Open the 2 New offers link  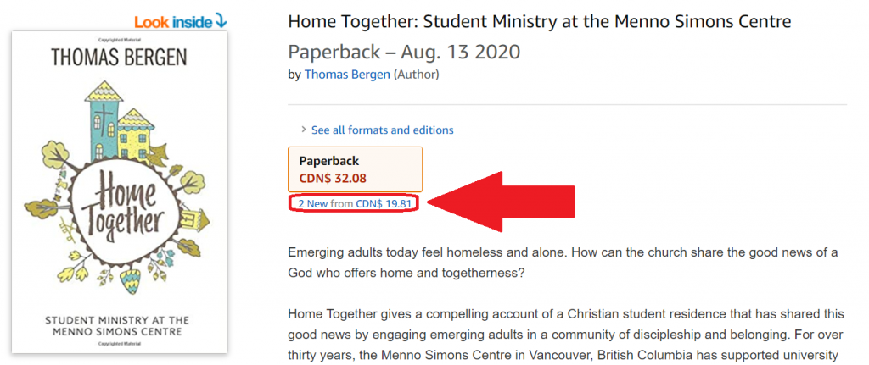(x=313, y=203)
